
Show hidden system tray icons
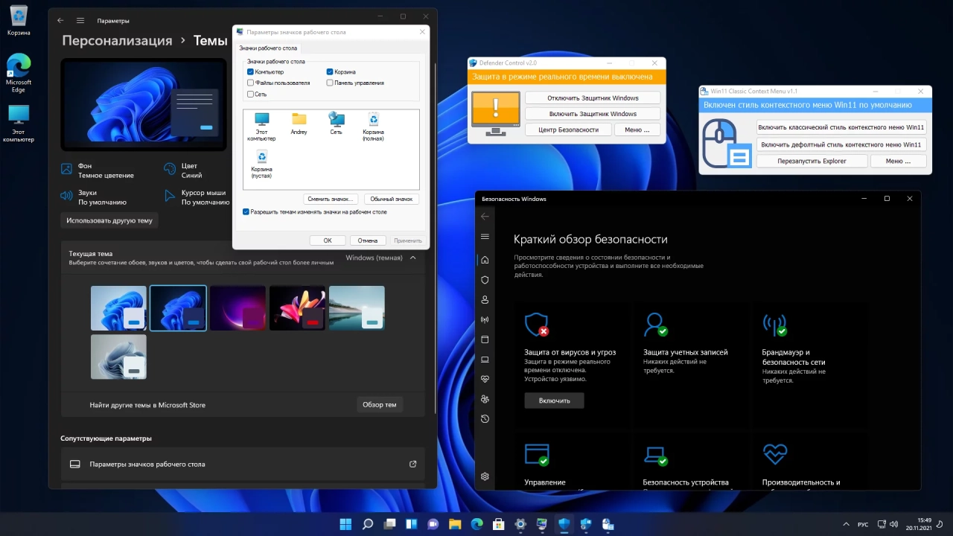(845, 524)
